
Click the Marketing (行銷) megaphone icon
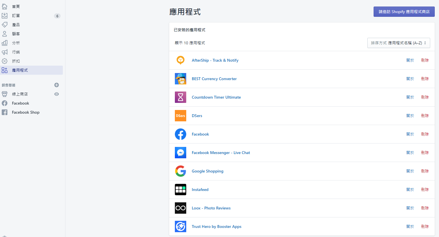[5, 52]
